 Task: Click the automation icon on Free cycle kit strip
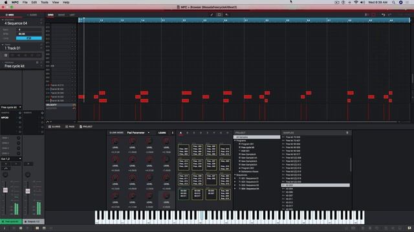pyautogui.click(x=6, y=168)
